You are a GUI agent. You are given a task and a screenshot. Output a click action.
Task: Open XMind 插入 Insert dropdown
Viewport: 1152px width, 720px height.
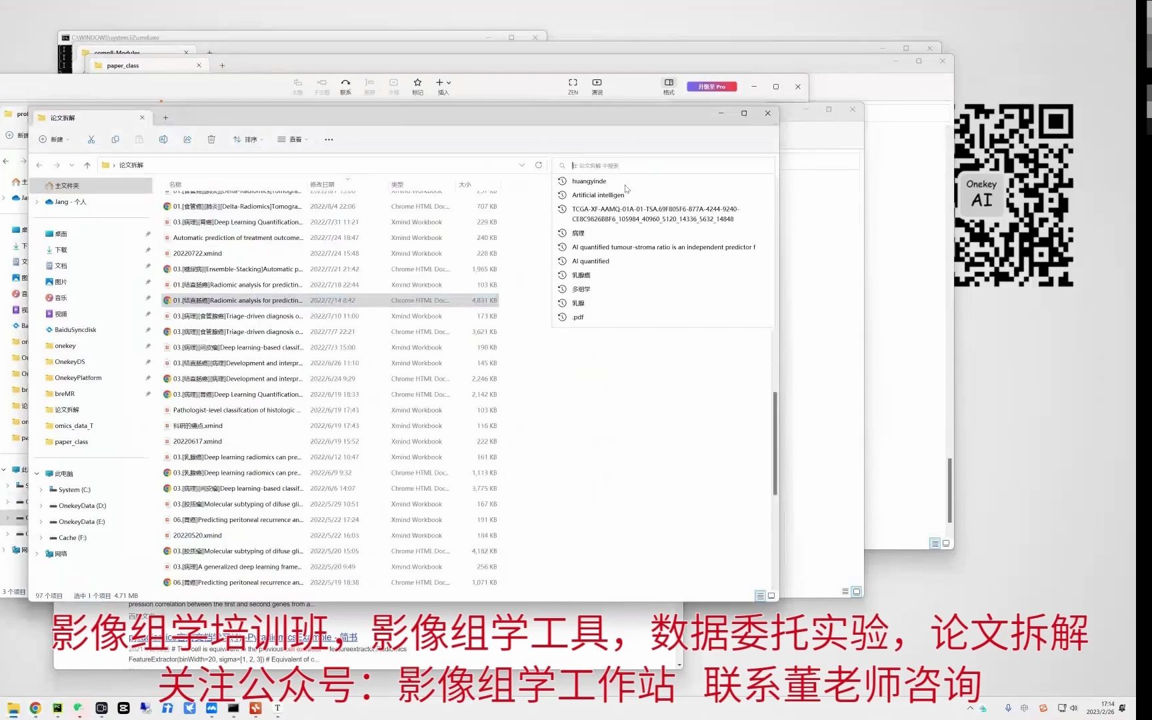pos(443,86)
